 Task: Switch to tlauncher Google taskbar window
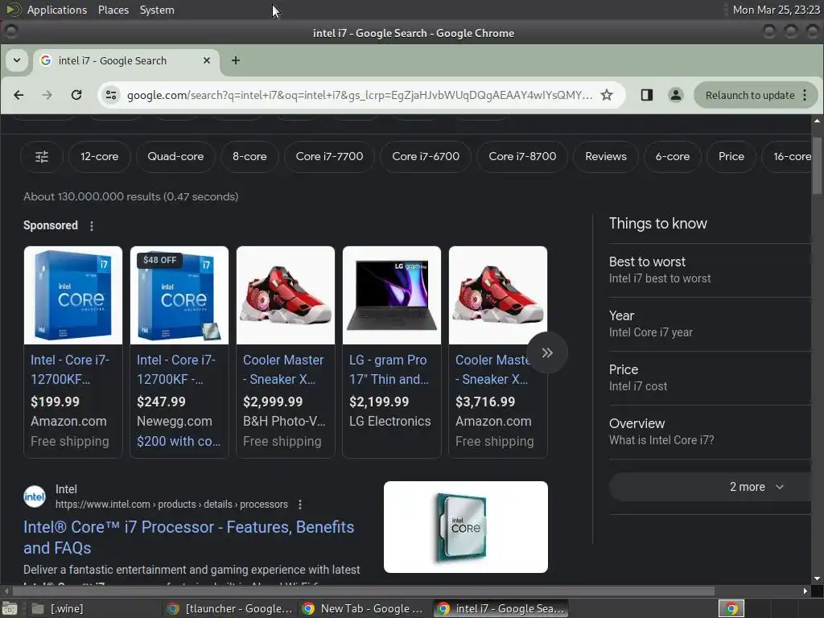[x=230, y=608]
